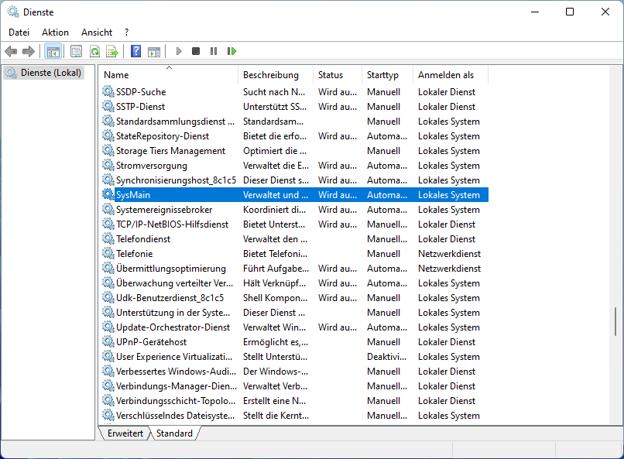Pause the service with pause icon
The width and height of the screenshot is (624, 459).
point(214,51)
